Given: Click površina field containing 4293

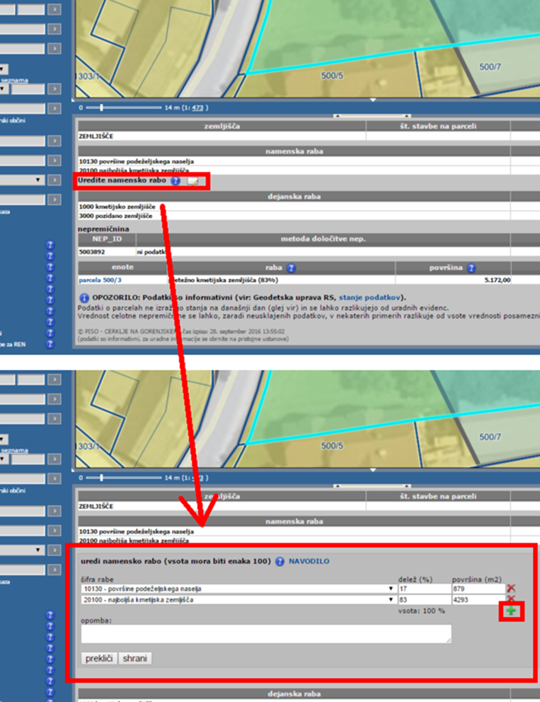Looking at the screenshot, I should tap(478, 600).
